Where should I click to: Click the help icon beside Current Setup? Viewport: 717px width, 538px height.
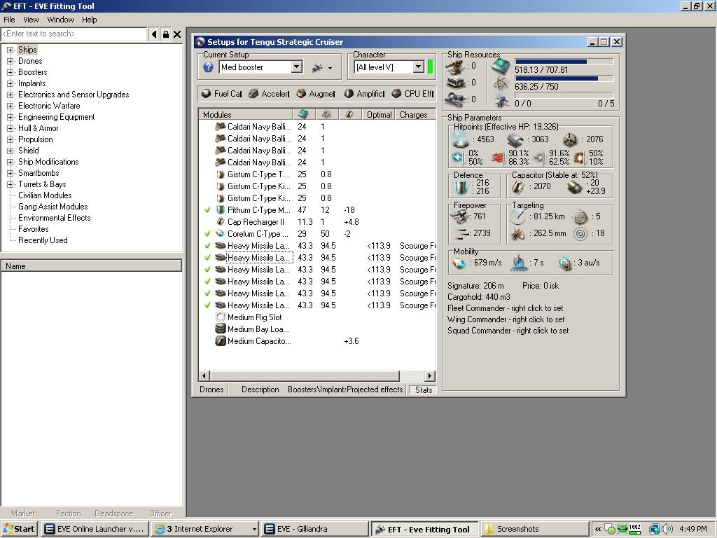208,67
